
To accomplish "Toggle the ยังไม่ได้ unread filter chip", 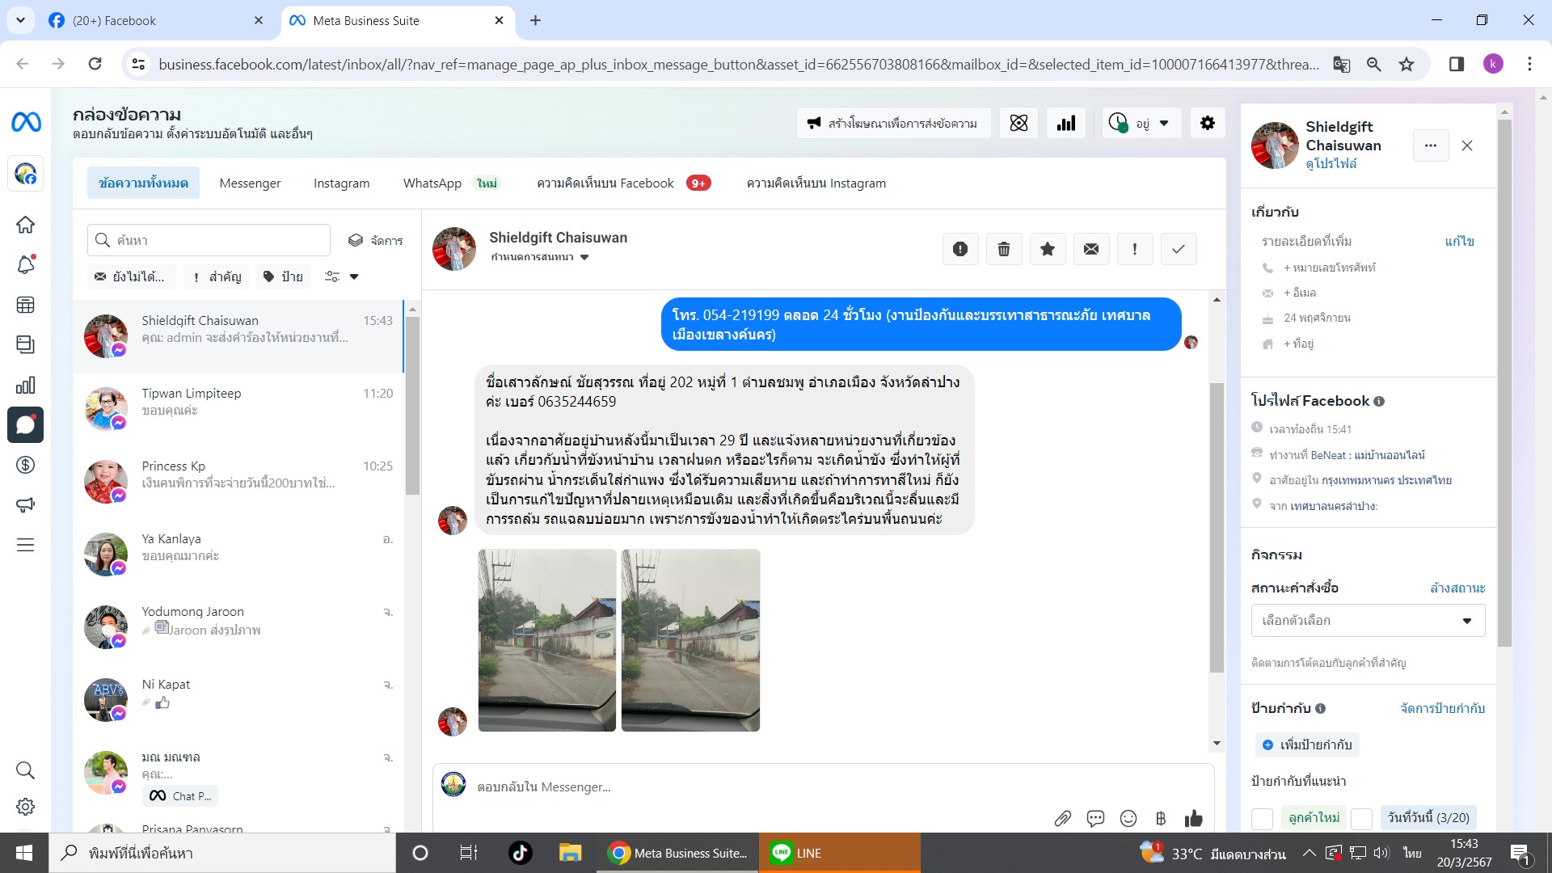I will point(130,276).
